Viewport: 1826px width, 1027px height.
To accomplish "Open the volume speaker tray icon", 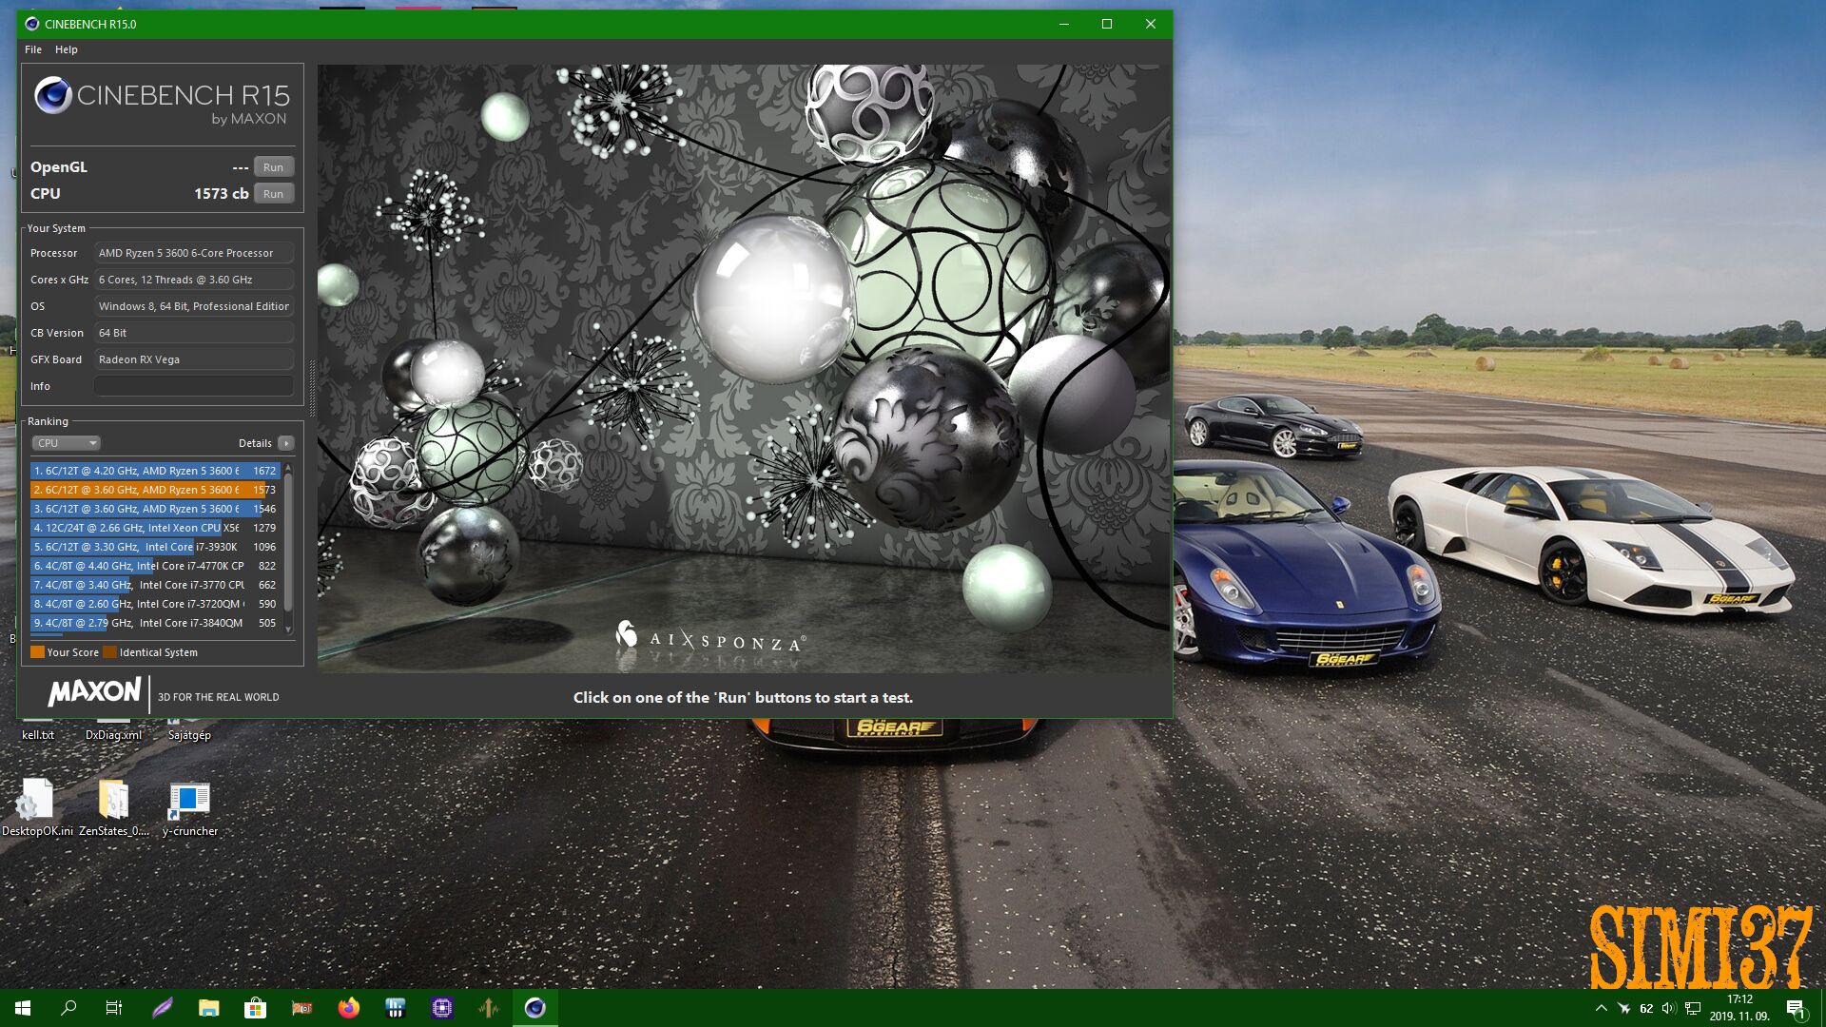I will pyautogui.click(x=1668, y=1008).
